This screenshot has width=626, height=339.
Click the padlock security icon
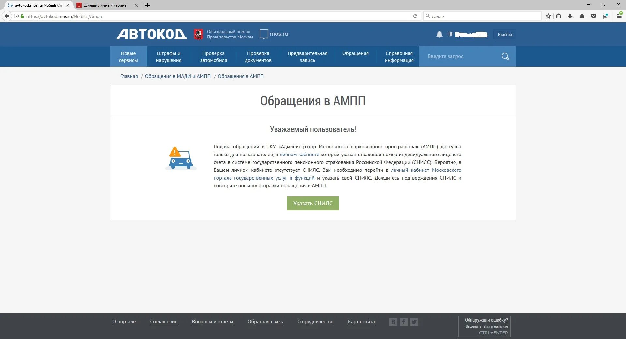[22, 16]
